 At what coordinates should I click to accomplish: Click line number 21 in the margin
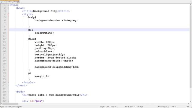pos(4,67)
